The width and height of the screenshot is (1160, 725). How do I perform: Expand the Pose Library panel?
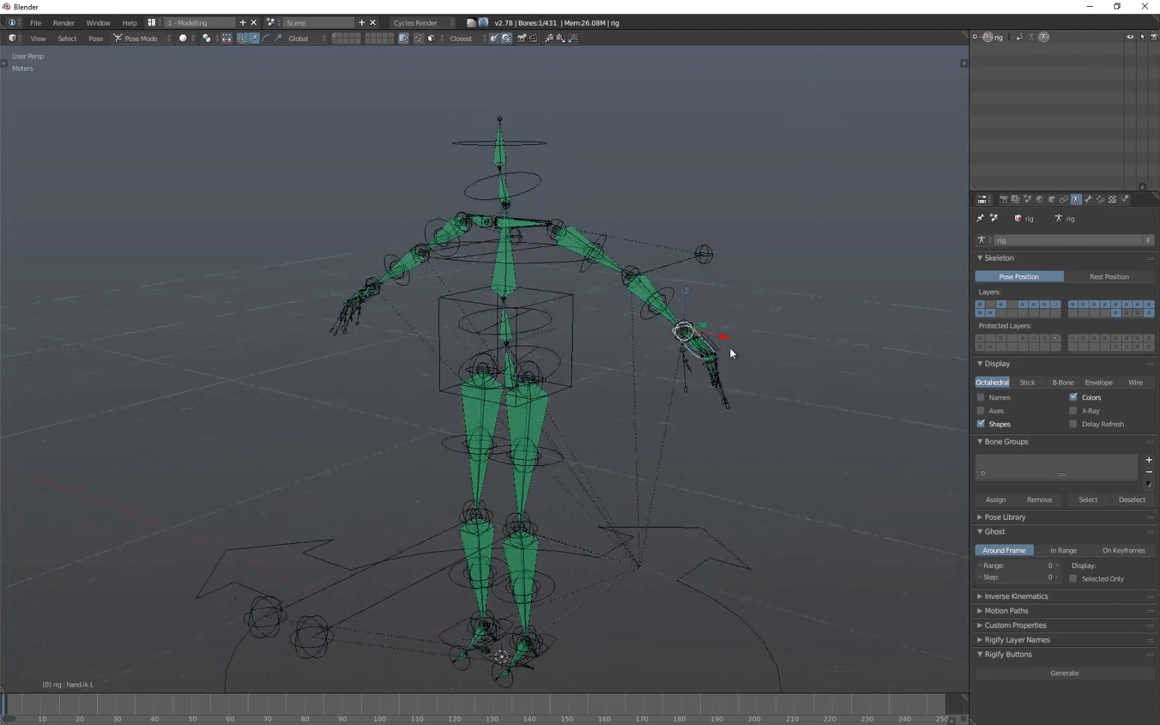[1004, 517]
